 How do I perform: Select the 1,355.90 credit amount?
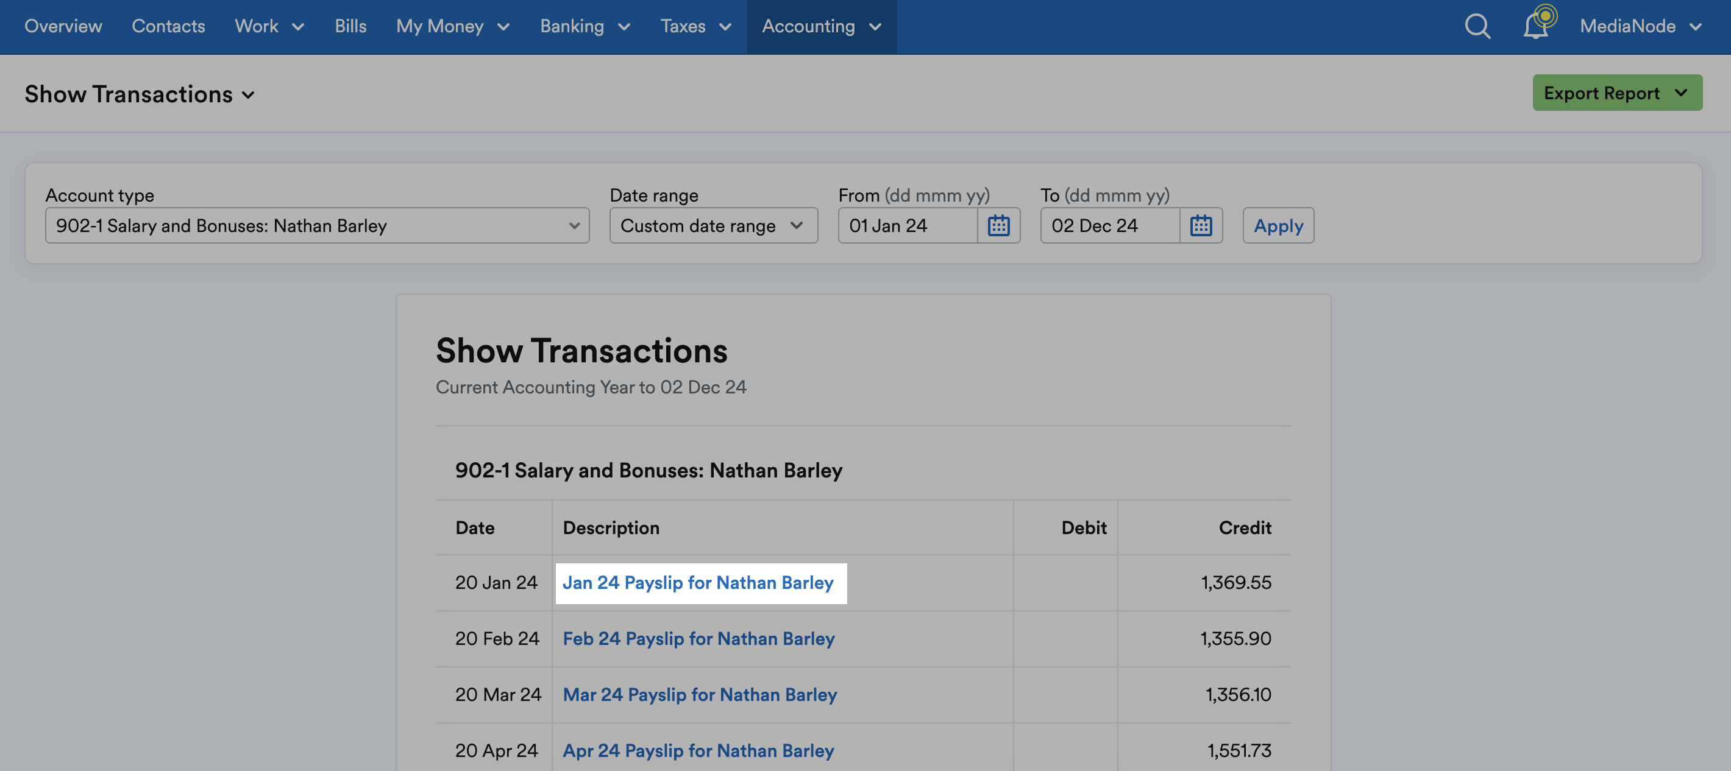point(1235,638)
